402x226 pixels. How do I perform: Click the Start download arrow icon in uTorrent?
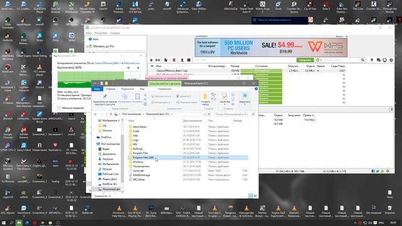tap(182, 60)
